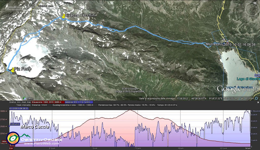Select the Velocità blue legend label
The height and width of the screenshot is (150, 260).
[x=79, y=102]
